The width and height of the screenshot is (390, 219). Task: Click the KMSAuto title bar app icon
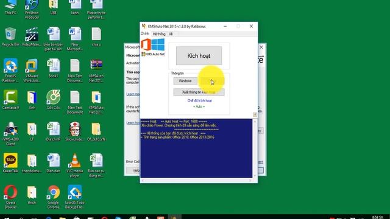[x=144, y=26]
